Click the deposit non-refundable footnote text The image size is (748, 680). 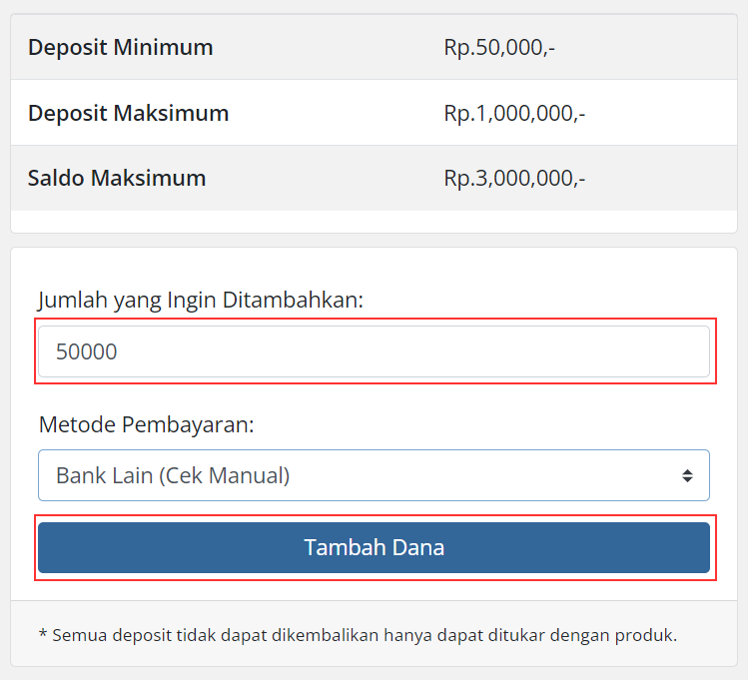click(x=358, y=634)
